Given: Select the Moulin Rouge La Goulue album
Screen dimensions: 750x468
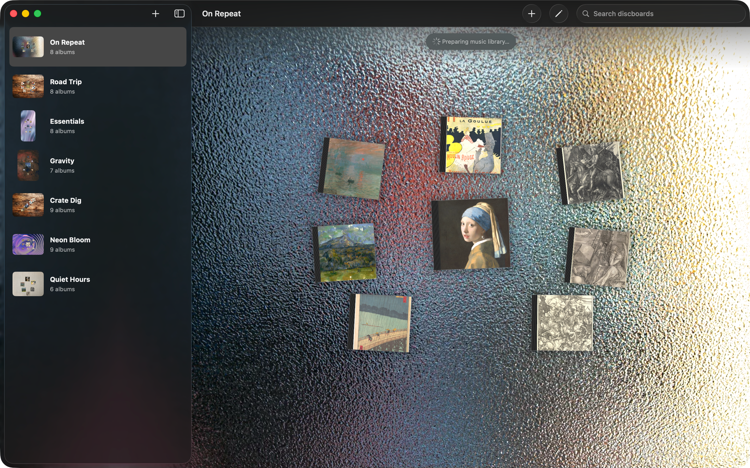Looking at the screenshot, I should point(471,145).
